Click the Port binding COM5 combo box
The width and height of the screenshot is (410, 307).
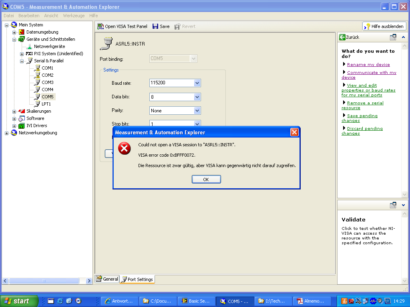click(x=173, y=58)
